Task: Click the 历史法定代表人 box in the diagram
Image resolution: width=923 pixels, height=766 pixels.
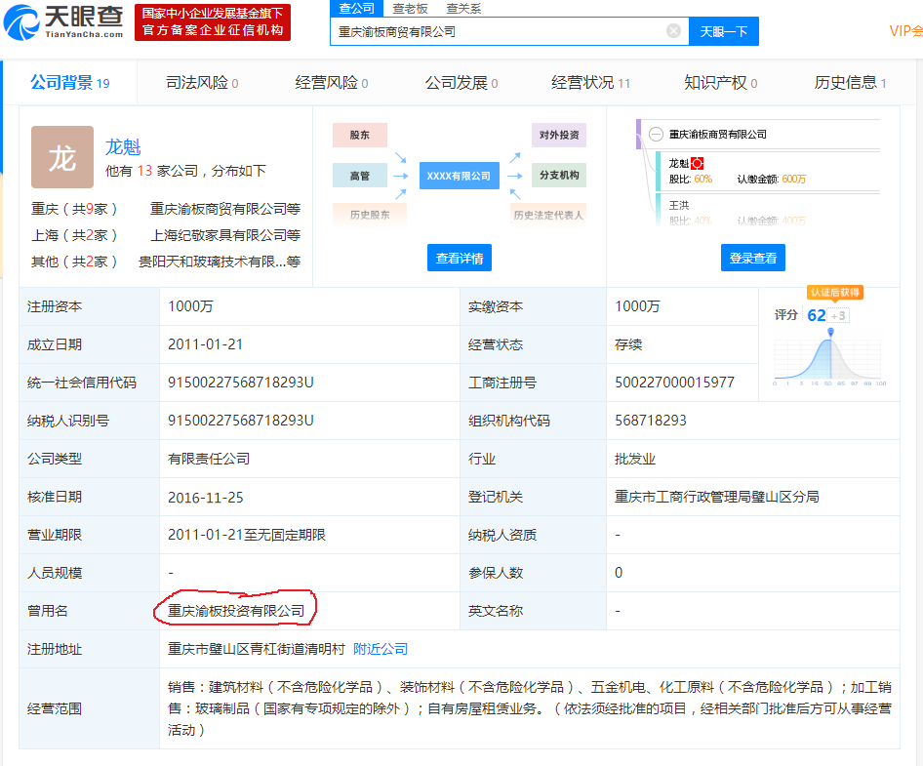Action: pos(548,215)
